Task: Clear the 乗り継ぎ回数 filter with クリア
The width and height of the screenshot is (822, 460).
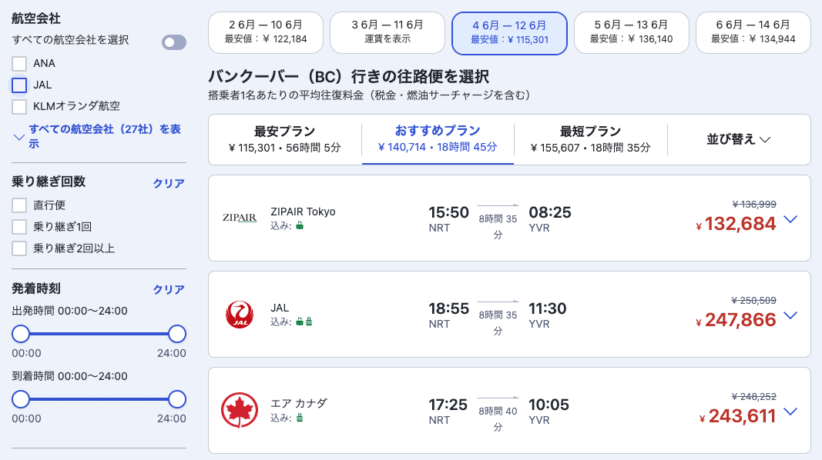Action: tap(169, 183)
